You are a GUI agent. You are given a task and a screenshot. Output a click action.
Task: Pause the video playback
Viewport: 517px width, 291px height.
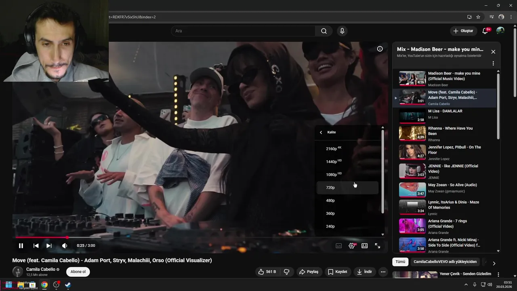tap(21, 245)
